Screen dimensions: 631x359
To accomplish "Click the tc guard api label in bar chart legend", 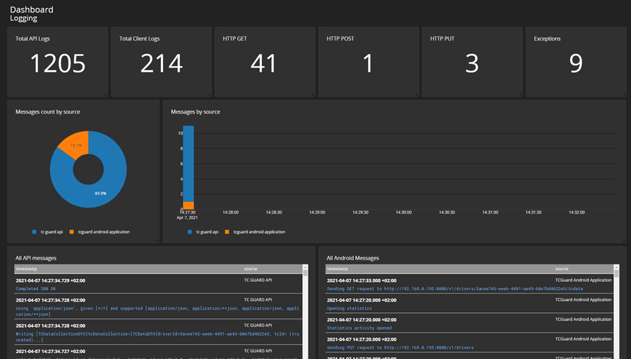I will tap(207, 232).
